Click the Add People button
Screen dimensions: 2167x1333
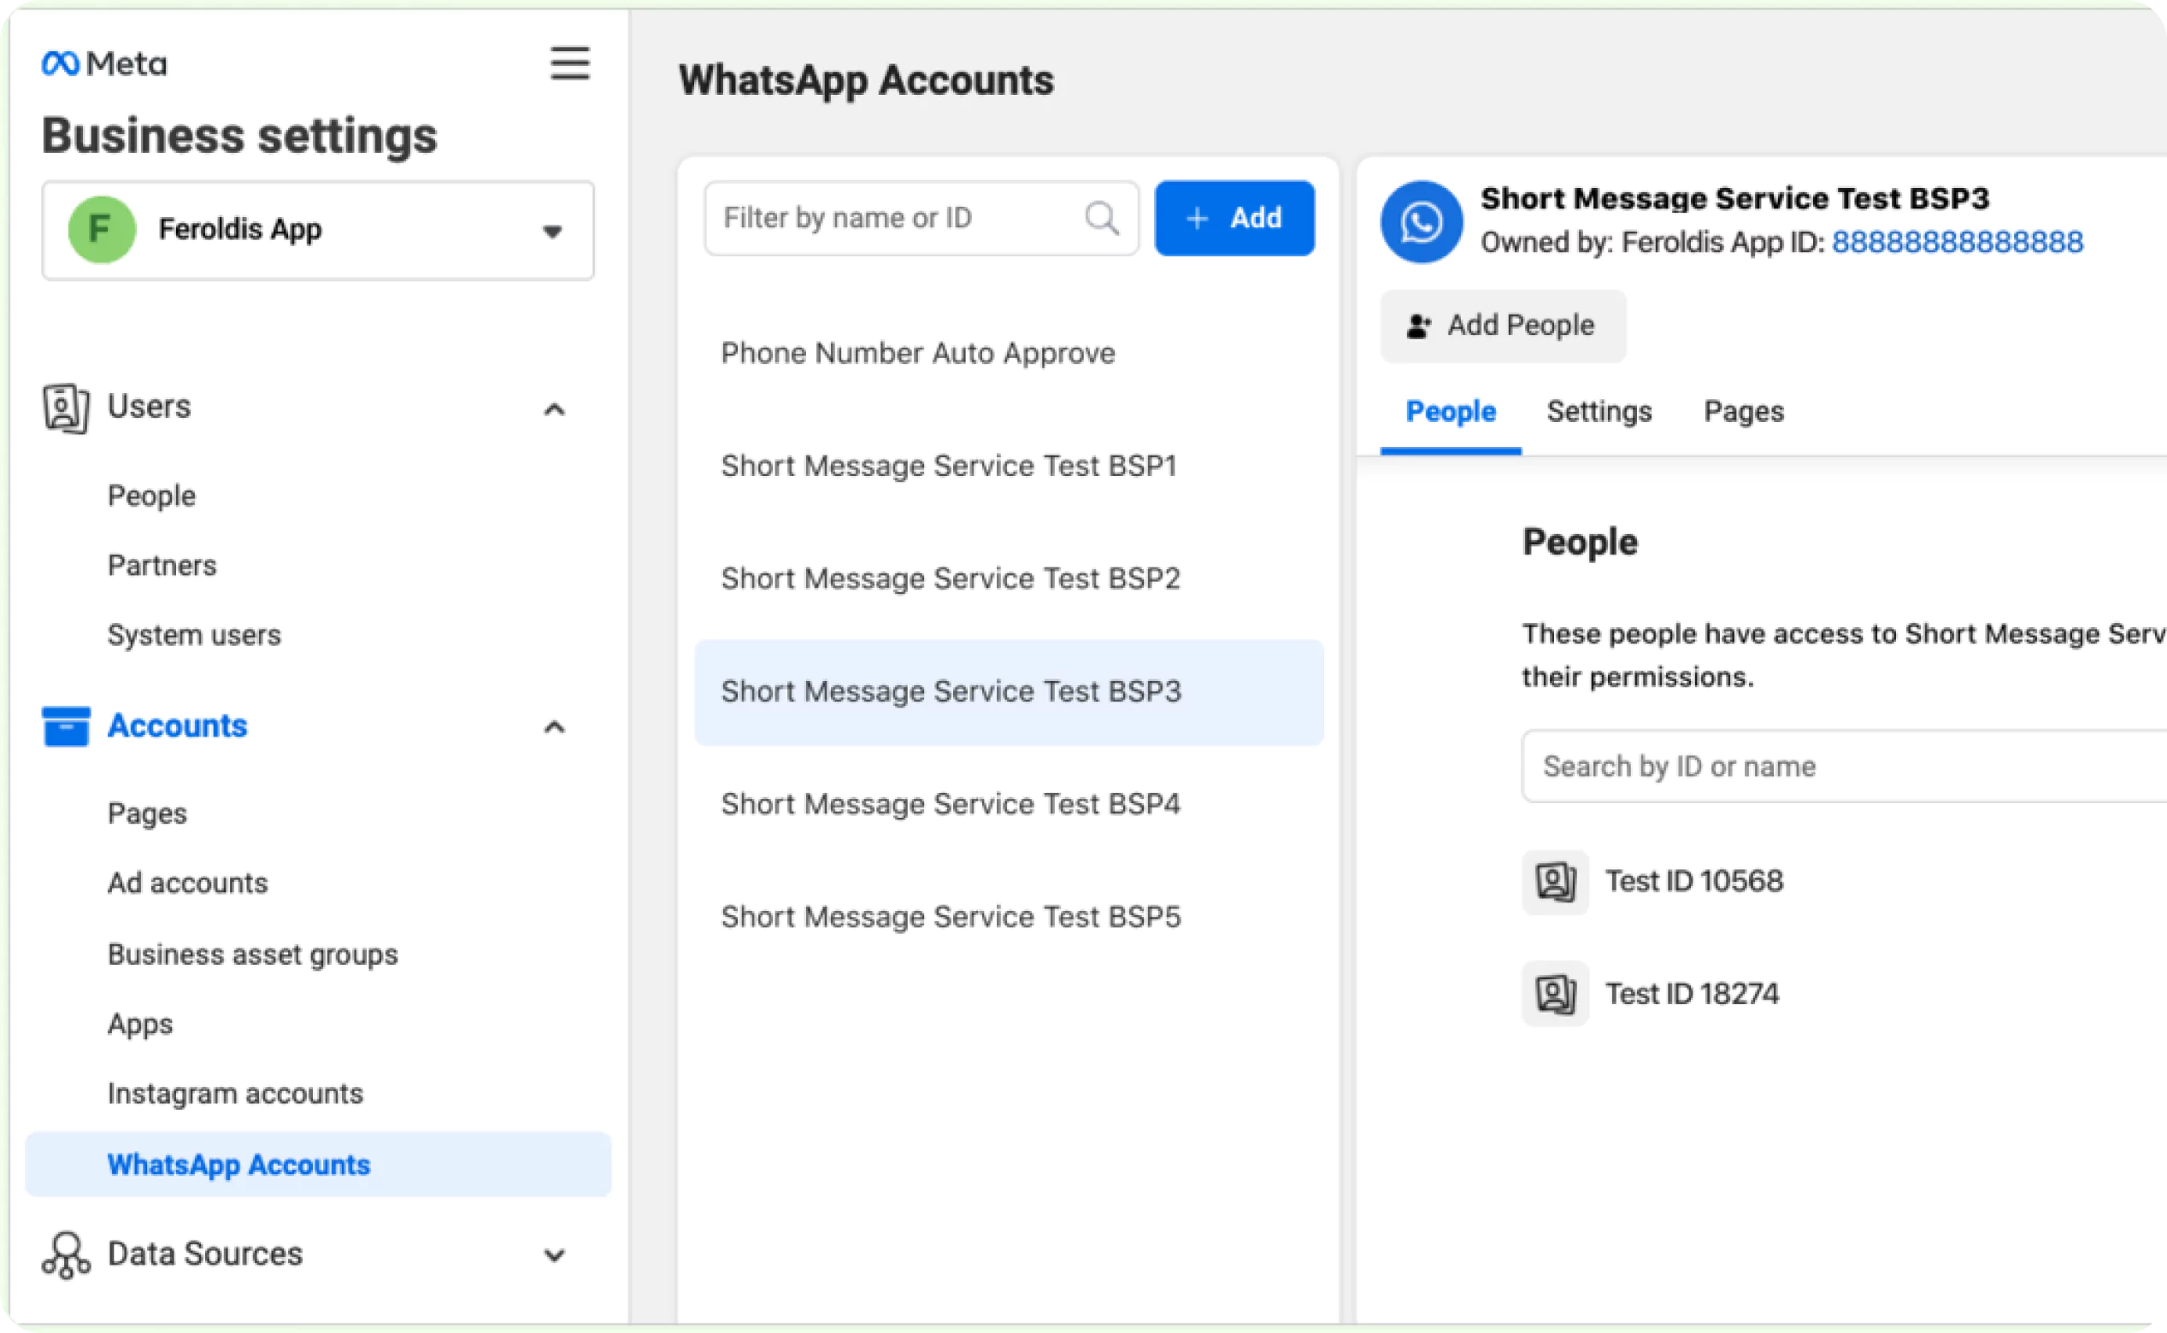[1502, 326]
